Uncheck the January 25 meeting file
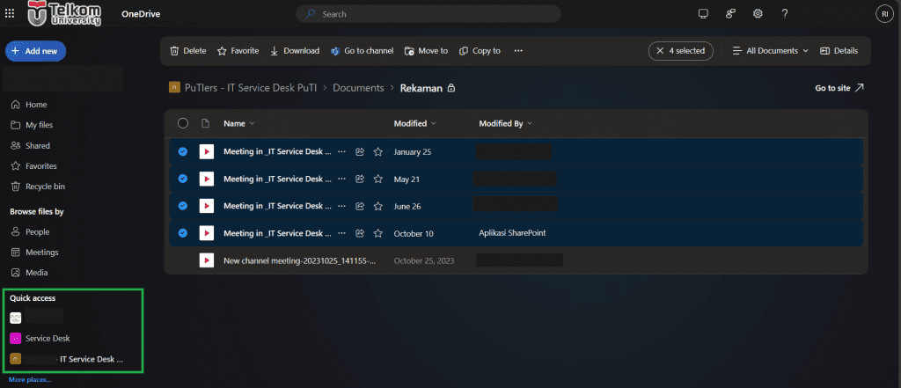 [x=183, y=151]
